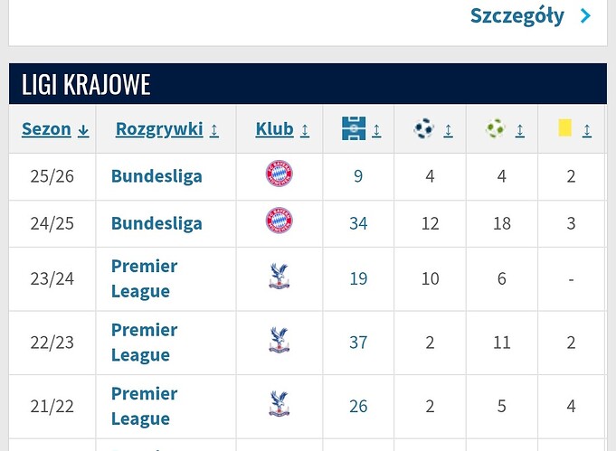
Task: Click Bayern Munich crest in 24/25 row
Action: 279,222
